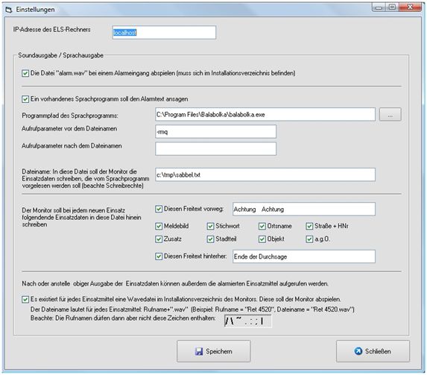Click the floppy disk icon on Speichern
The image size is (427, 375).
[x=199, y=351]
